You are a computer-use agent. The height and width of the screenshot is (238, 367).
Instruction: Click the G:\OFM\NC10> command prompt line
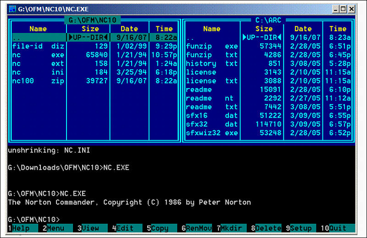pos(34,220)
